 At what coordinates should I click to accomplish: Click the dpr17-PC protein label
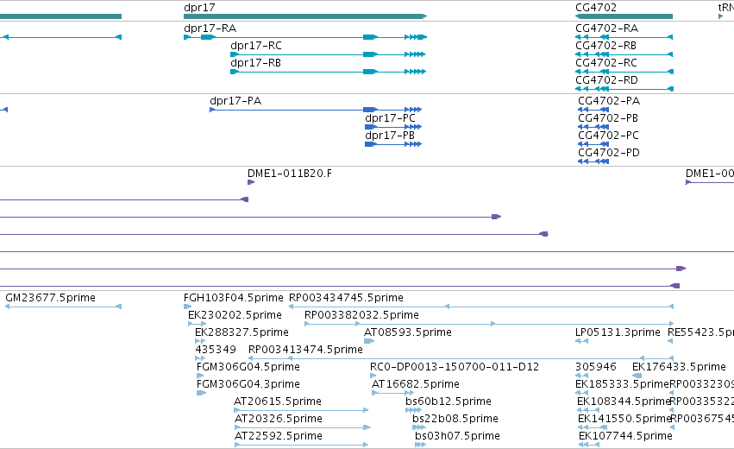click(391, 118)
